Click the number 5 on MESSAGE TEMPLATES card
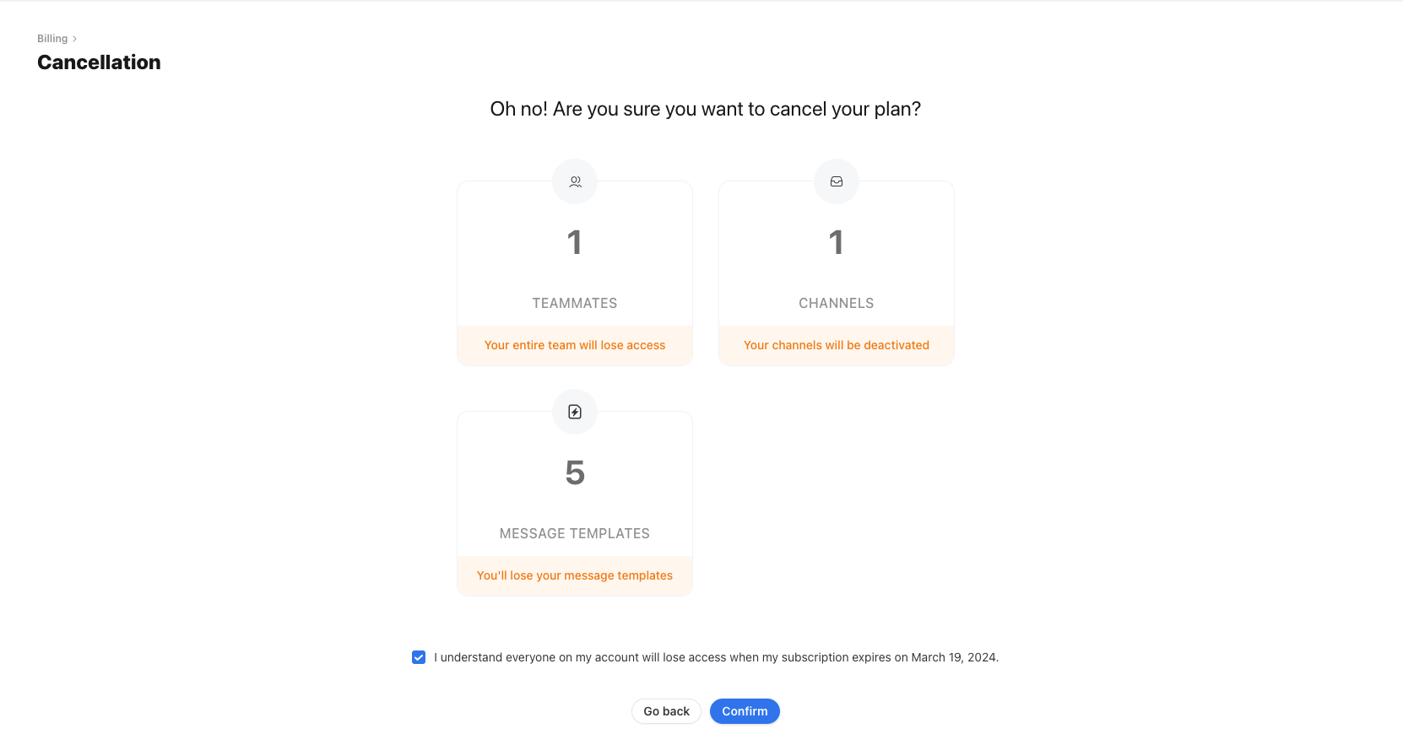Image resolution: width=1403 pixels, height=734 pixels. pos(575,472)
